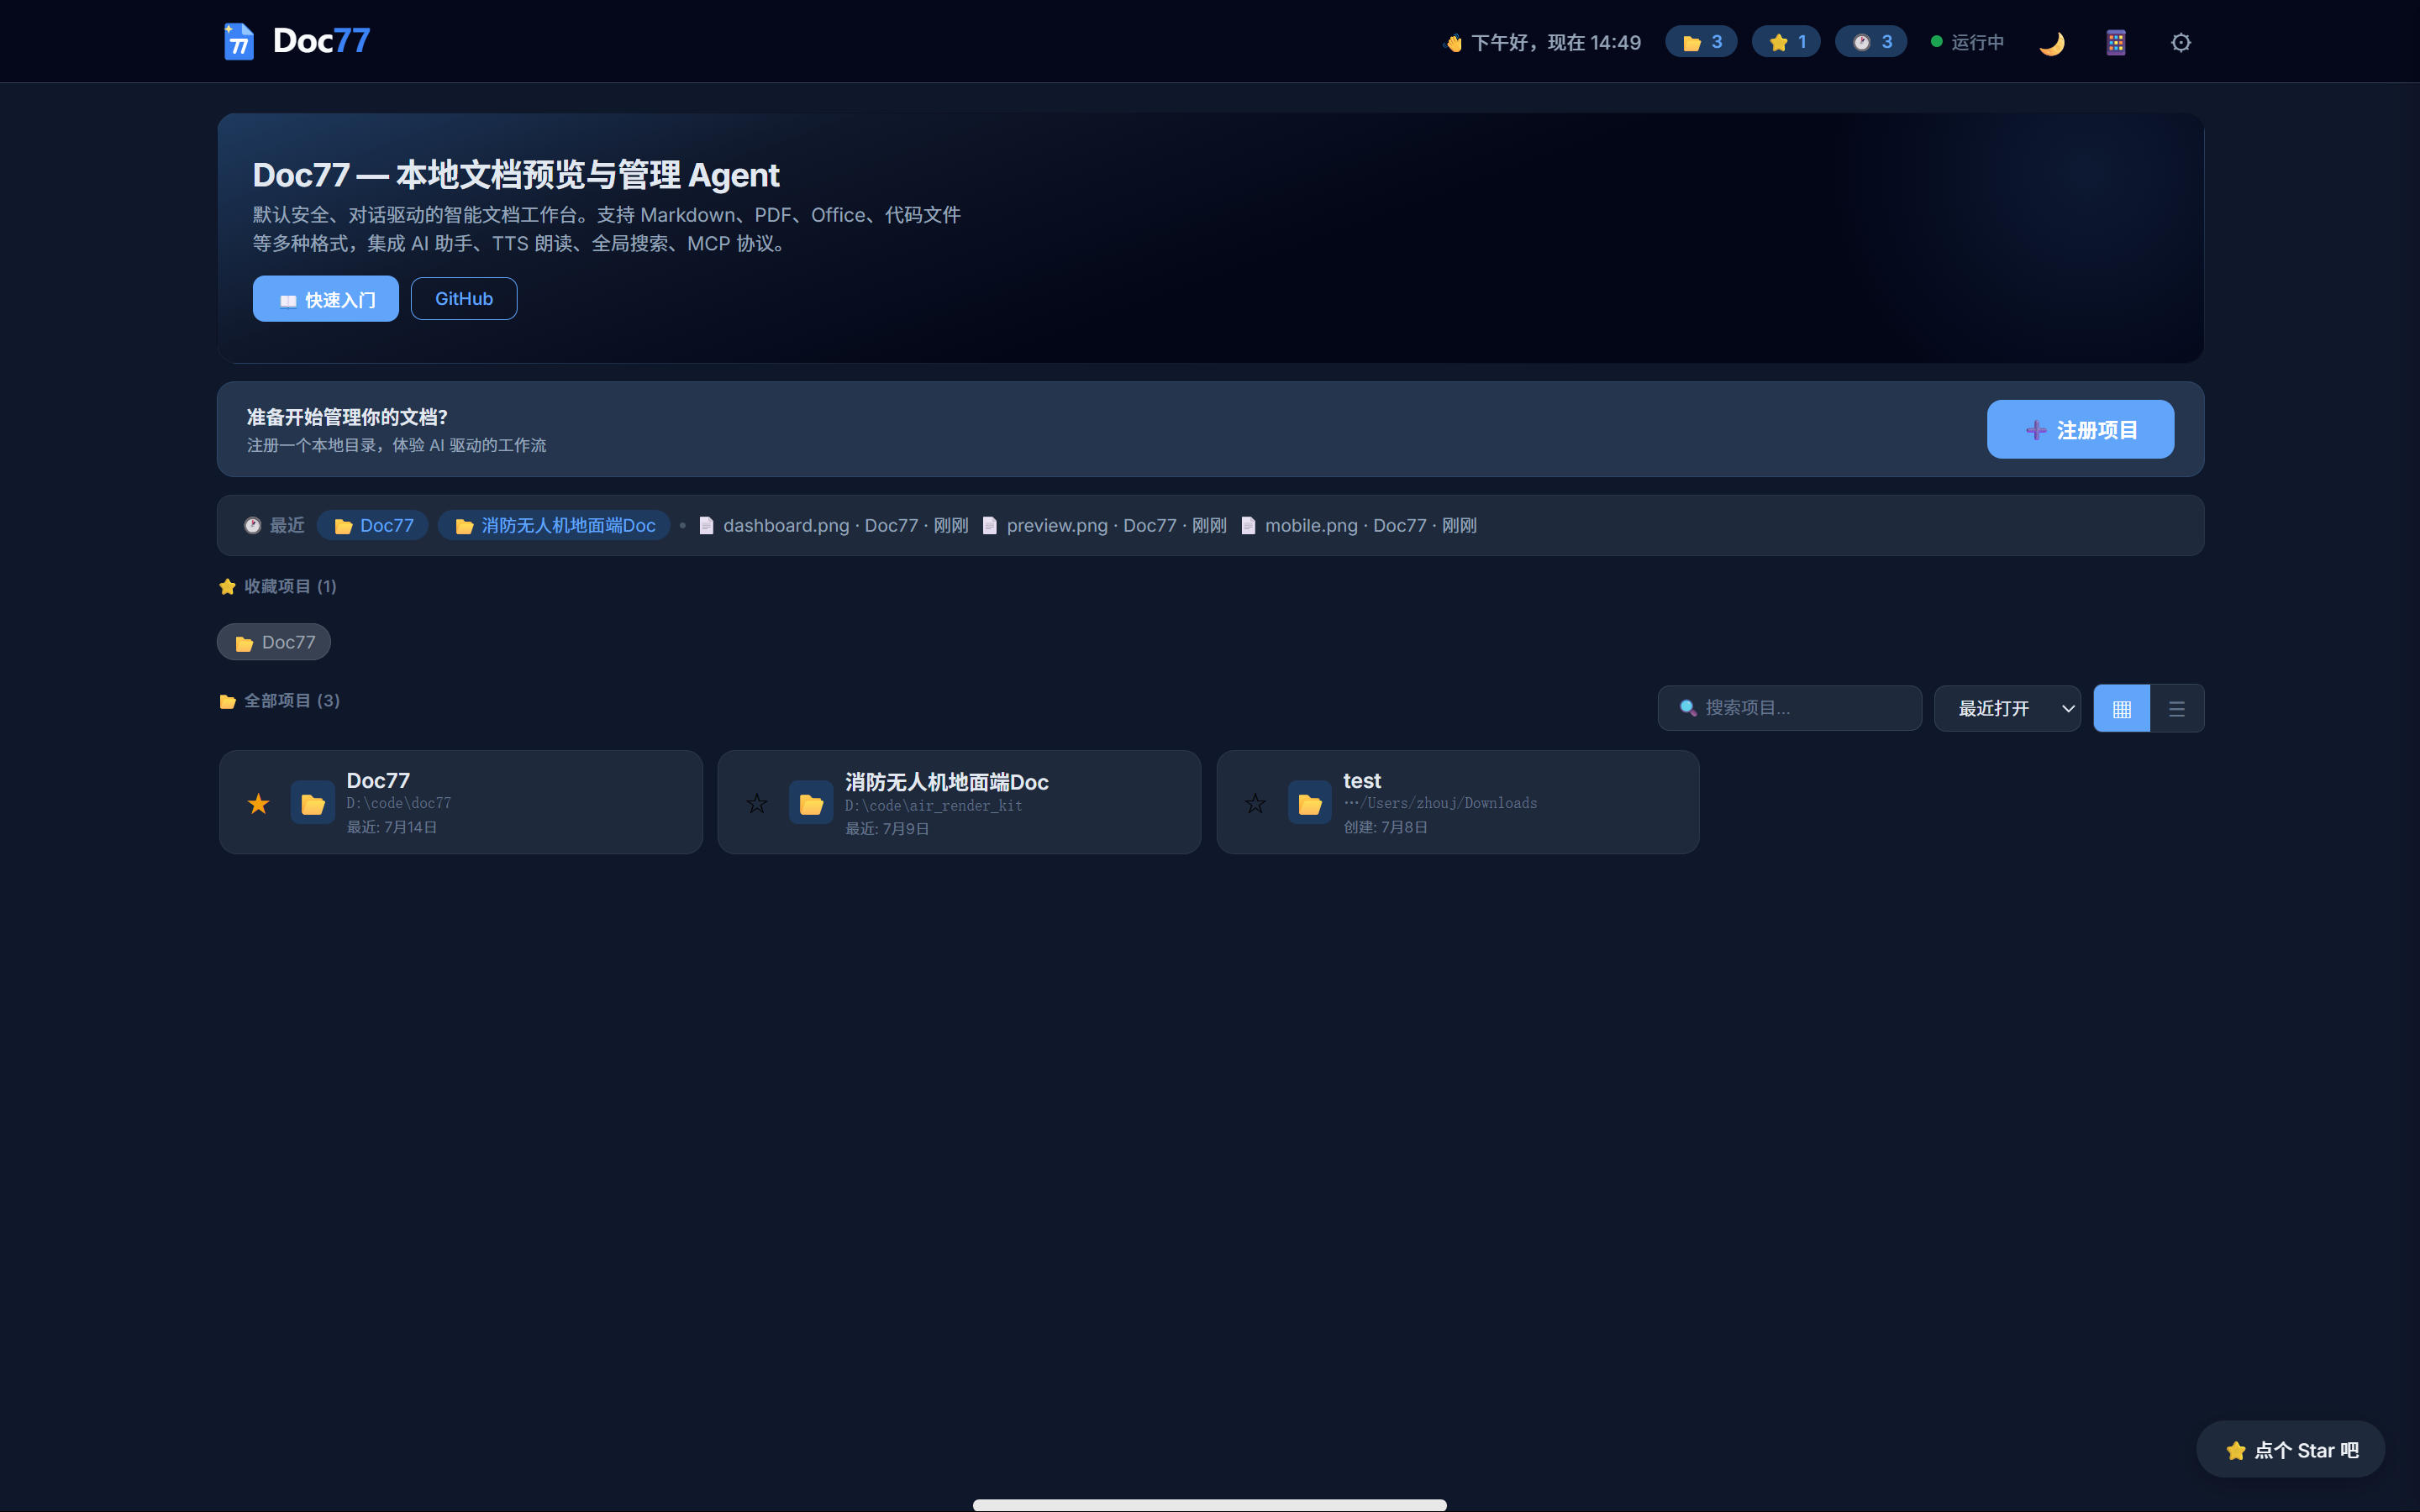Click the 最近 clock label

274,525
